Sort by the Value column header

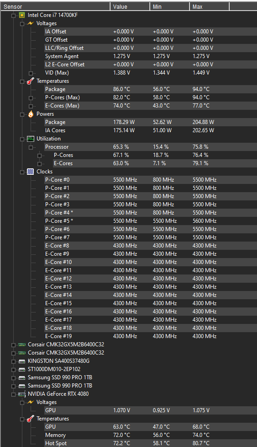130,6
